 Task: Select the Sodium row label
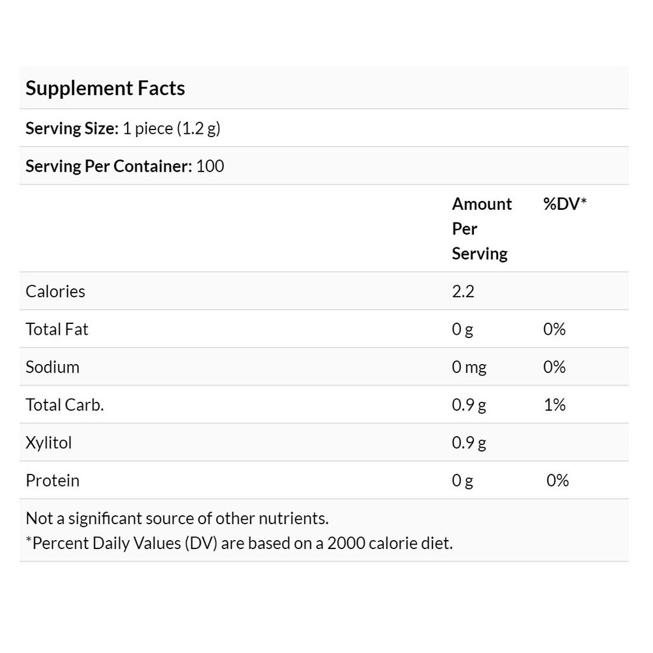click(x=52, y=367)
